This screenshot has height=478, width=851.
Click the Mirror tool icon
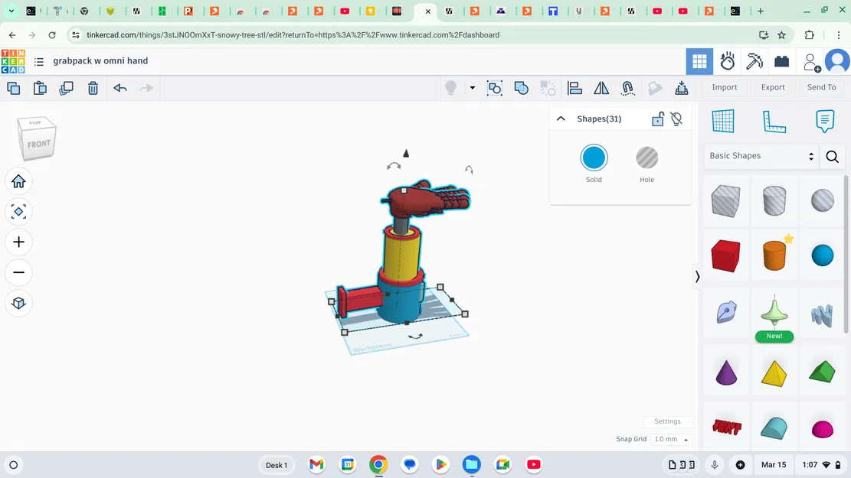pyautogui.click(x=601, y=88)
